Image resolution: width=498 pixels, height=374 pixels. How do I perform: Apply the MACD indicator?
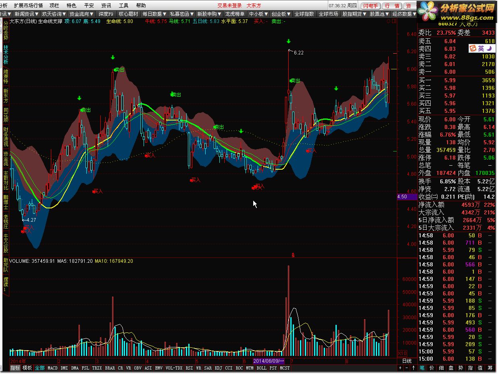point(52,368)
